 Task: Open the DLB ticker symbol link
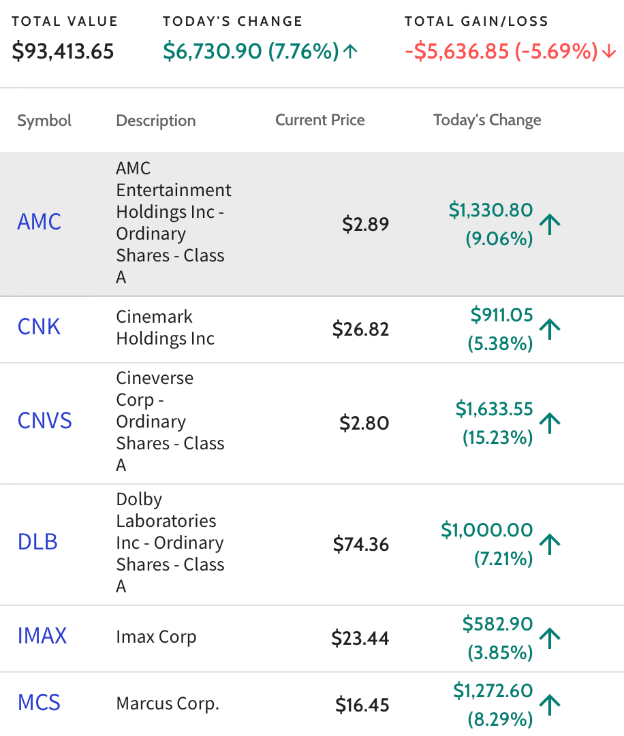(x=37, y=542)
